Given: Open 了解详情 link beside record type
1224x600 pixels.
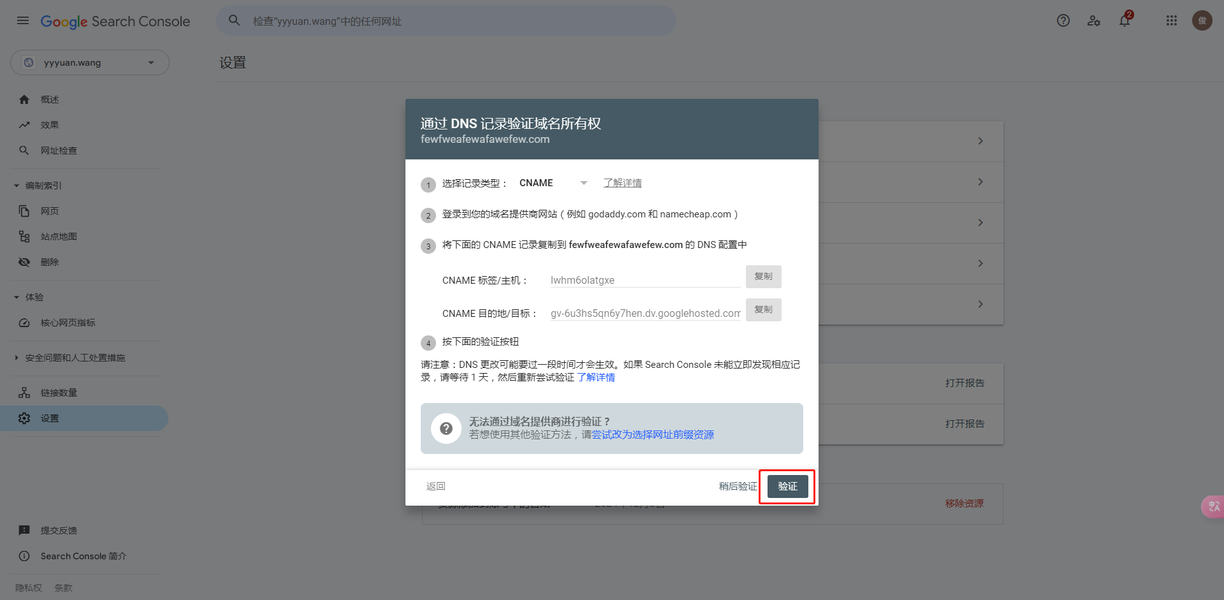Looking at the screenshot, I should click(x=623, y=183).
